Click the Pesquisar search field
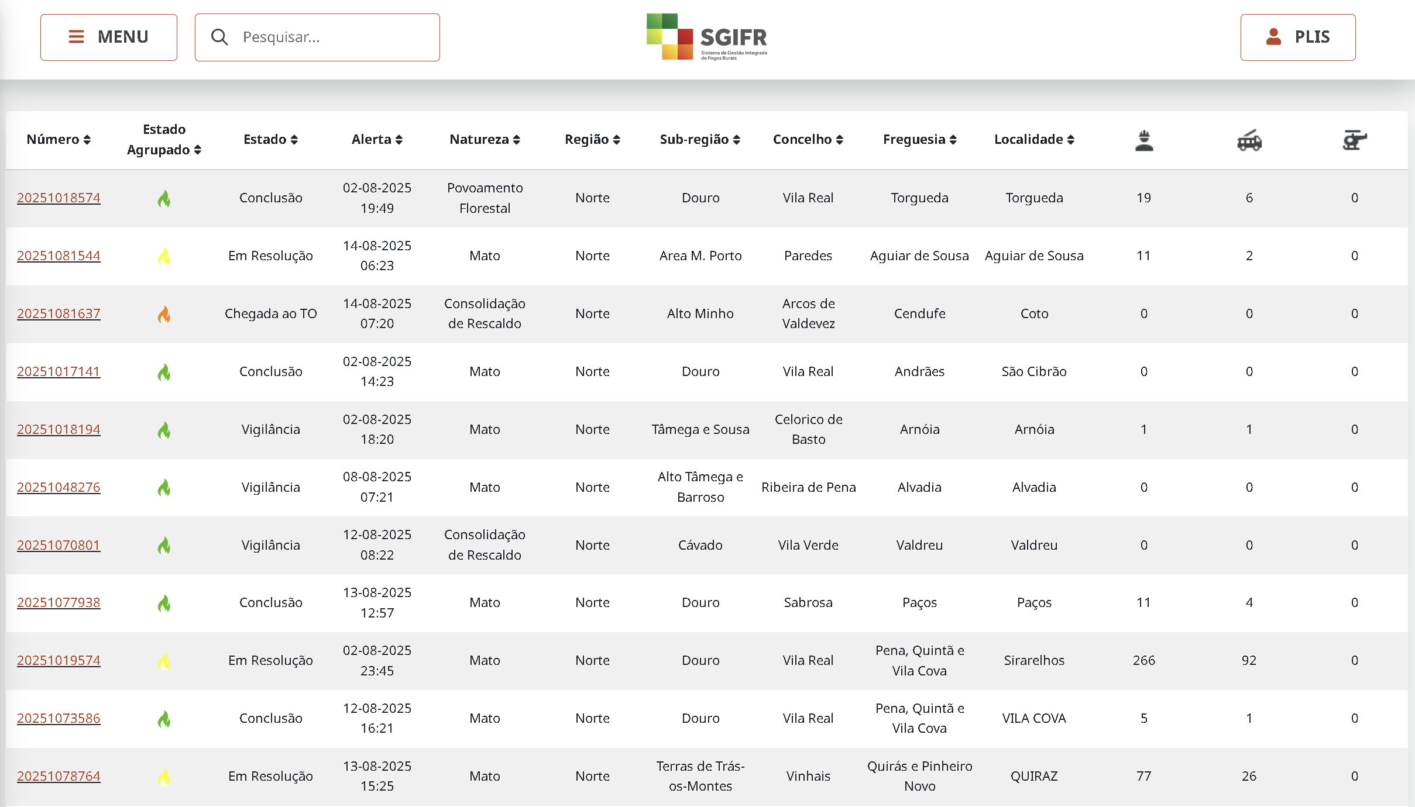Screen dimensions: 1415x807 (x=317, y=37)
